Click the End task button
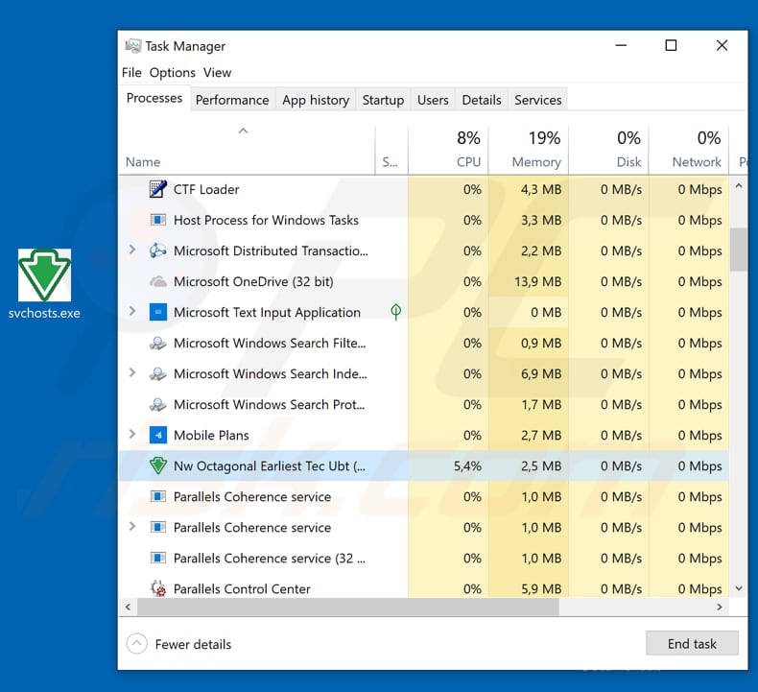Screen dimensions: 758x692 coord(692,643)
